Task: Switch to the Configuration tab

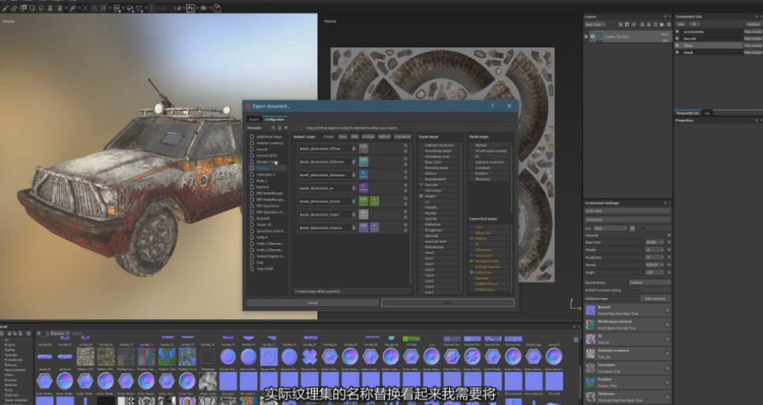Action: (275, 119)
